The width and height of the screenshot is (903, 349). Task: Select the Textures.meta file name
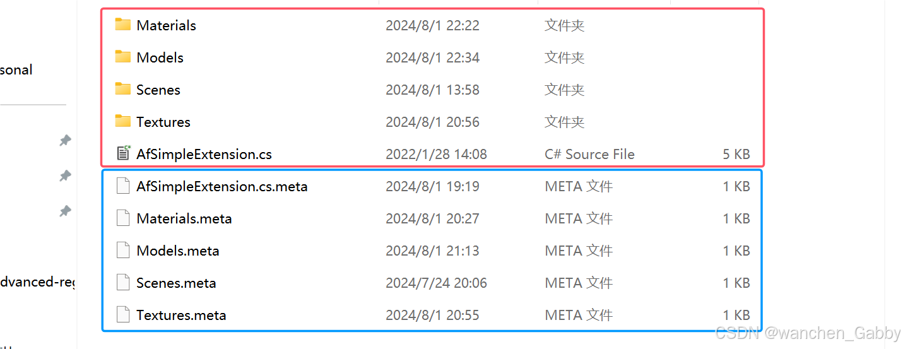tap(181, 315)
